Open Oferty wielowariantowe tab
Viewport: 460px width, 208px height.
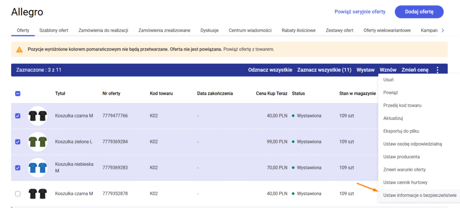pos(387,30)
